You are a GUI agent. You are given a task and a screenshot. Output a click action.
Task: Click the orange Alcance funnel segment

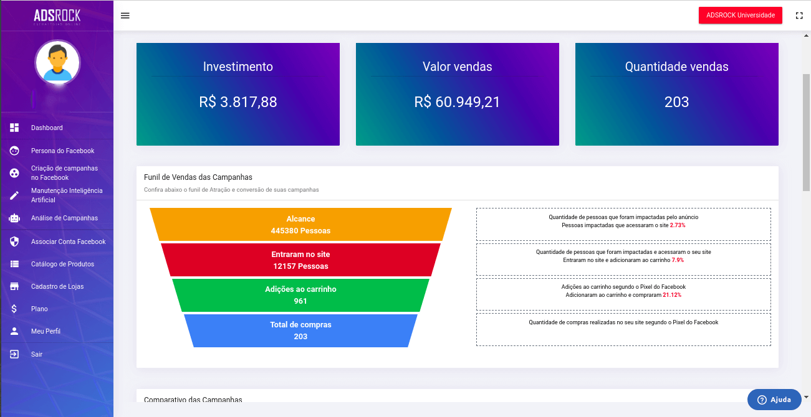click(300, 225)
